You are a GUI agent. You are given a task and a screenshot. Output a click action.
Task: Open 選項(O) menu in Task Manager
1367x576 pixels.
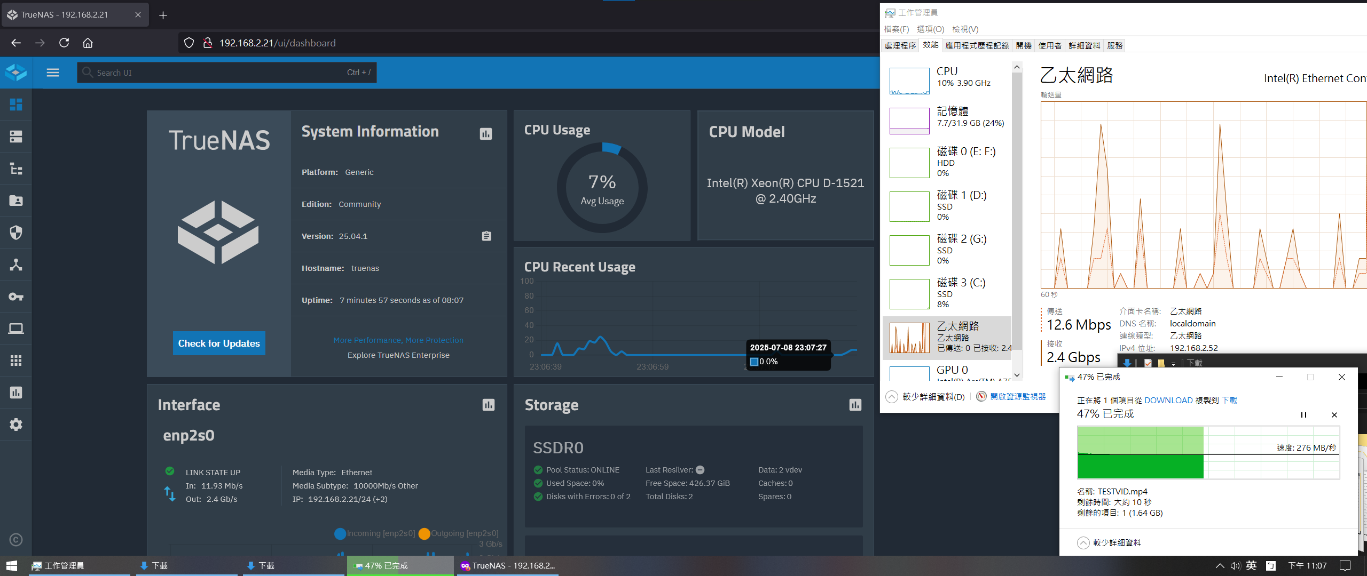[x=931, y=29]
